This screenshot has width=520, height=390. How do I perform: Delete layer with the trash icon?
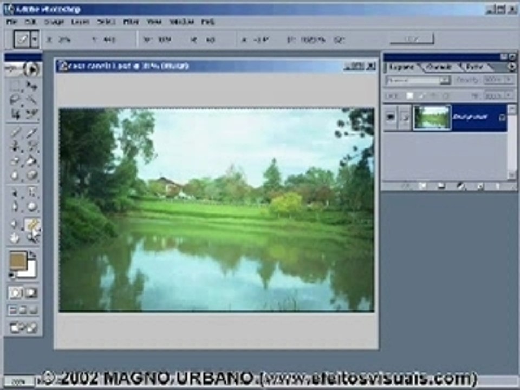(x=498, y=186)
